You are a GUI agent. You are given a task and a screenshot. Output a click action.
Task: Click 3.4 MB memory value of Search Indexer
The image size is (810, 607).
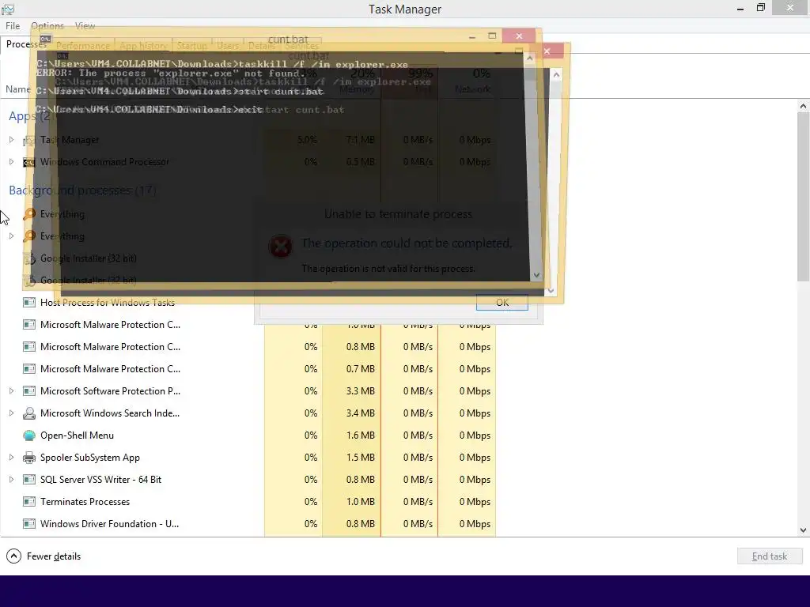[x=361, y=413]
